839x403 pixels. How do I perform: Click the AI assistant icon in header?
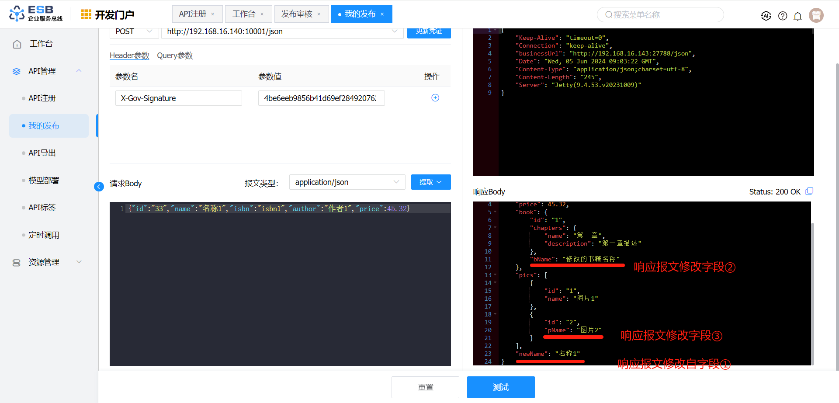[x=766, y=16]
